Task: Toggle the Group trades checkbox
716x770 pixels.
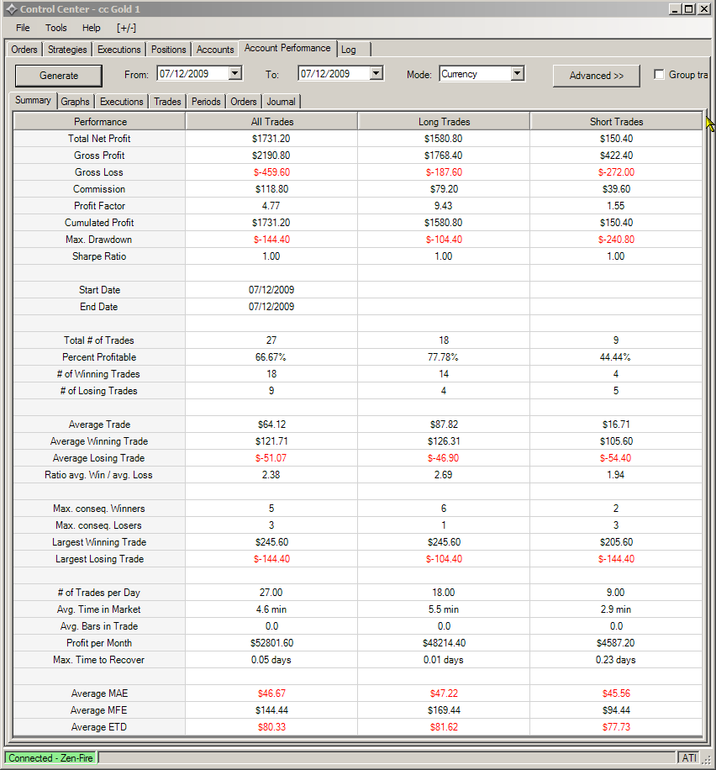Action: (x=659, y=74)
